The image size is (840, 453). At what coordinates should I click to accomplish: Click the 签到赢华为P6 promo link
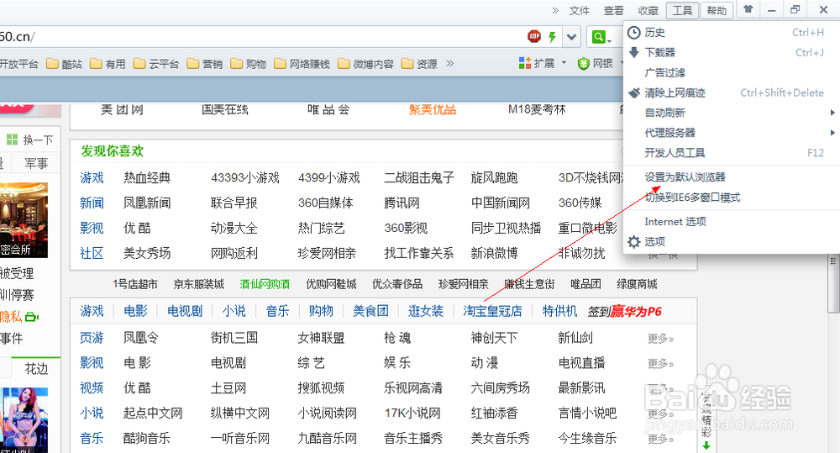click(x=625, y=312)
